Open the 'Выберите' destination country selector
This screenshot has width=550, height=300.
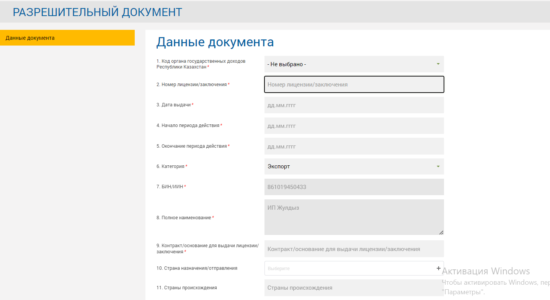(x=348, y=268)
